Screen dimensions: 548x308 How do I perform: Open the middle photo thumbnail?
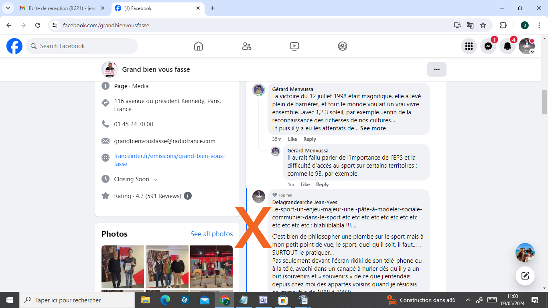(x=167, y=267)
